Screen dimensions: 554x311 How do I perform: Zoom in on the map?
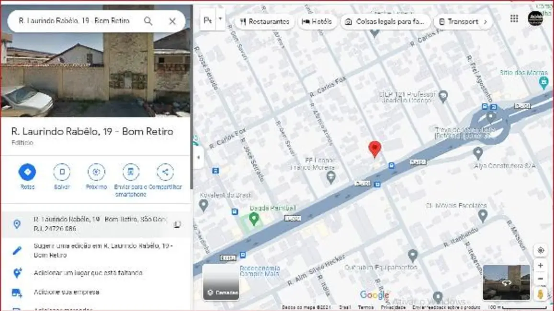[x=541, y=266]
